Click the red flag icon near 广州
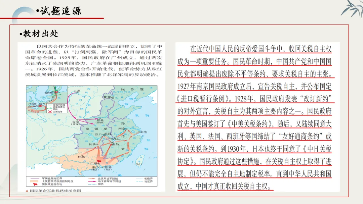 (x=99, y=161)
